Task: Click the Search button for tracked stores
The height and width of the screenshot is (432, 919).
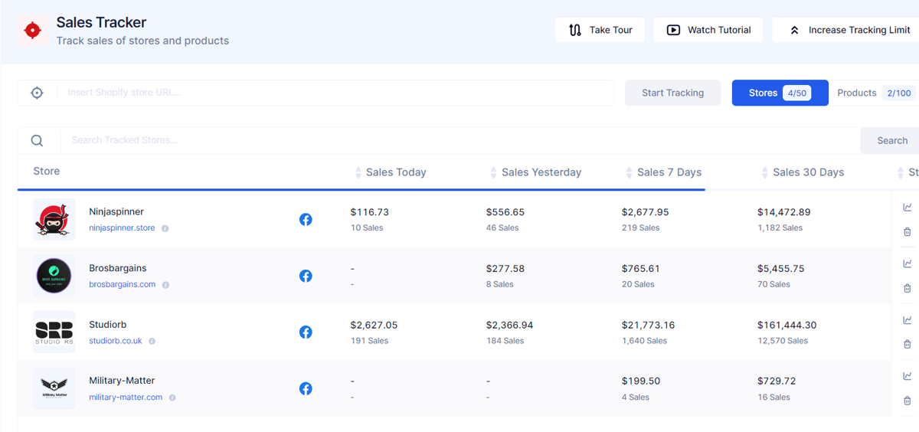Action: [891, 140]
